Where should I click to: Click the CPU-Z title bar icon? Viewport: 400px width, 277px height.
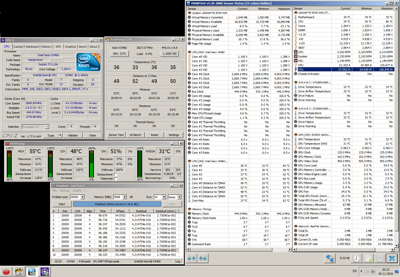click(x=3, y=40)
